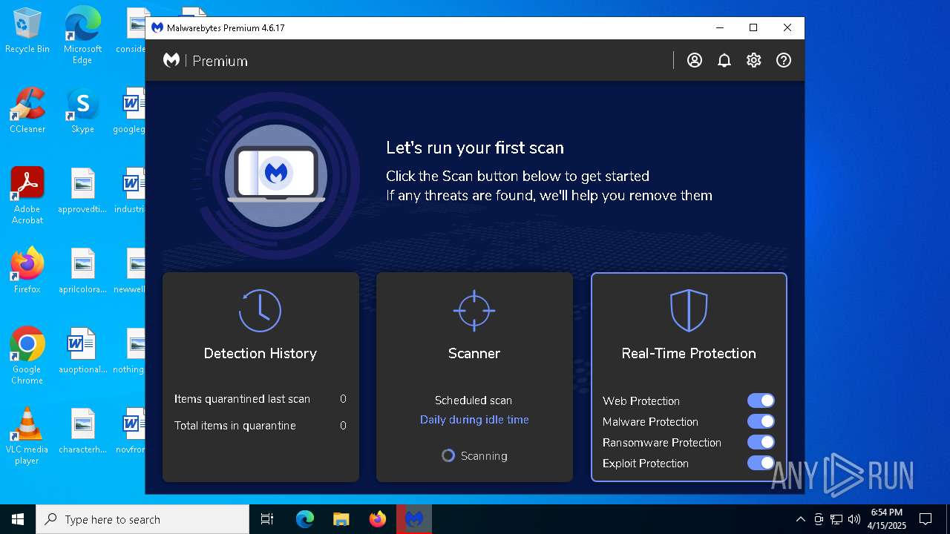Open network icon in system tray

[836, 519]
